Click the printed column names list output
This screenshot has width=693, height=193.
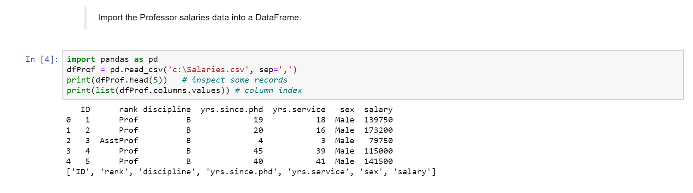[251, 172]
